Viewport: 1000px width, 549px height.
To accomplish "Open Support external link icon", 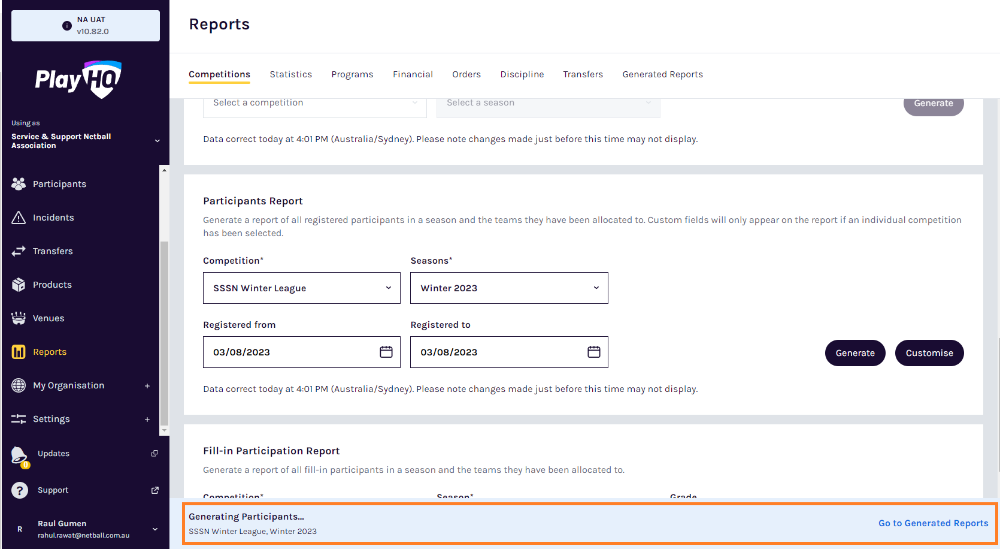I will point(154,490).
